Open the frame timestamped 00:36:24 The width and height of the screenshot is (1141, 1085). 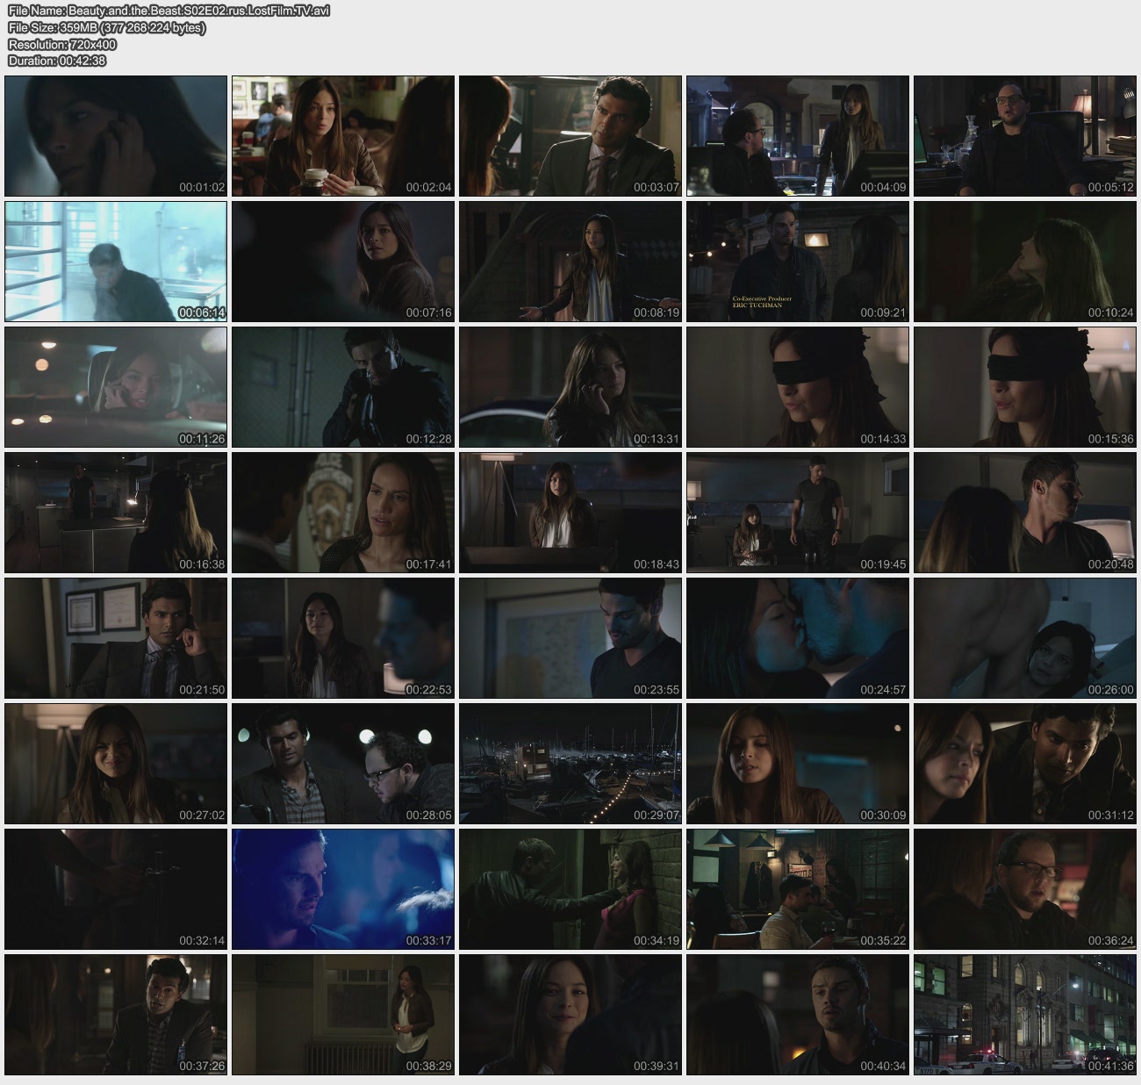(1025, 889)
